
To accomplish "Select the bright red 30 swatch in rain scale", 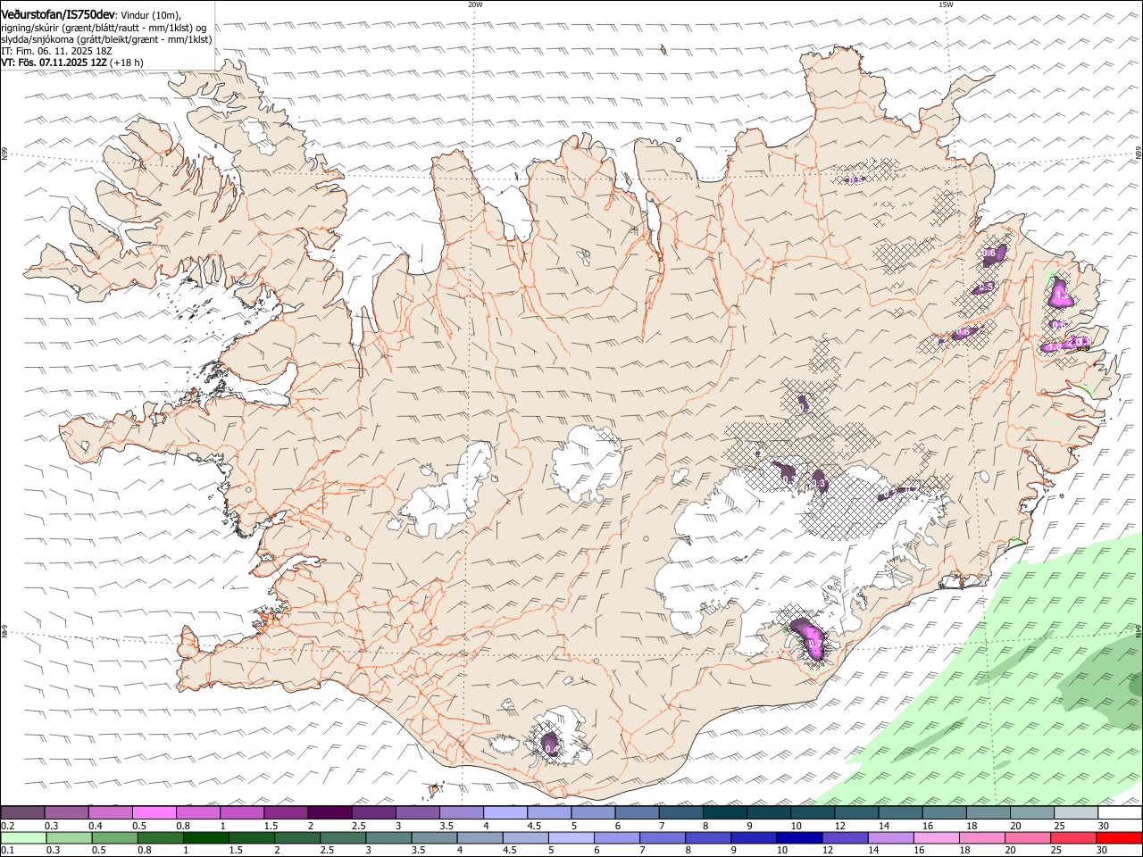I will coord(1119,837).
